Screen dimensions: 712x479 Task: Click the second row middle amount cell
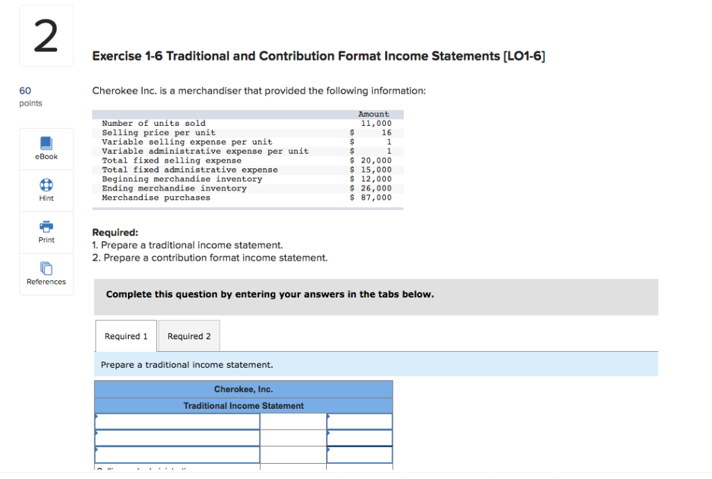tap(293, 438)
